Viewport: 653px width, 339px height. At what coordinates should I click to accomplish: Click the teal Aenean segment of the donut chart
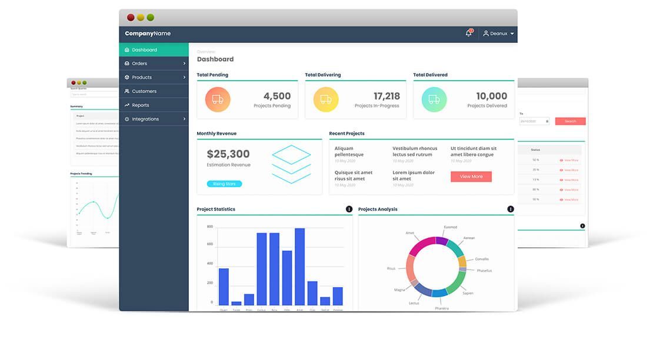[455, 247]
